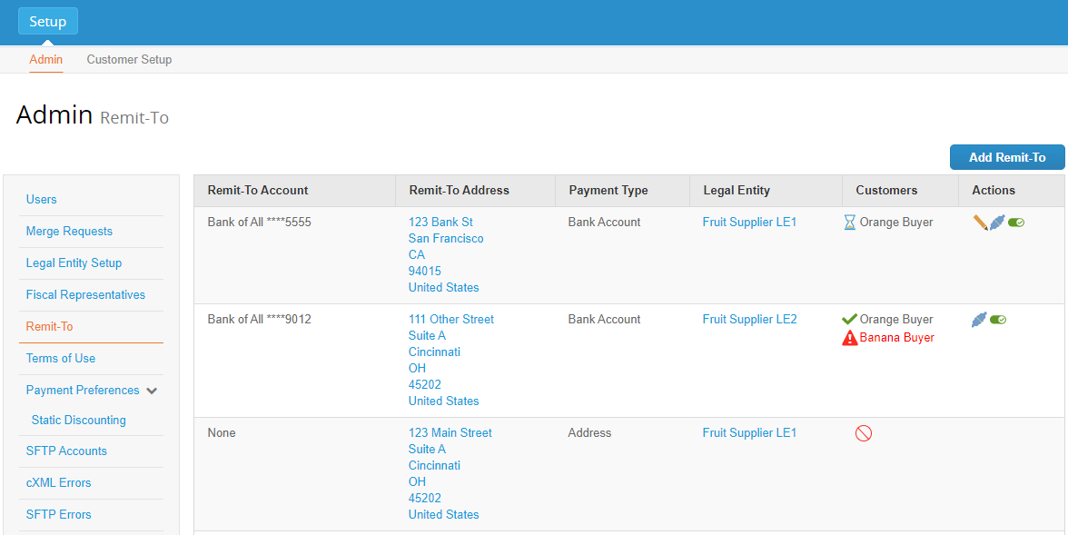Click the green checkmark icon beside Orange Buyer

pyautogui.click(x=849, y=320)
